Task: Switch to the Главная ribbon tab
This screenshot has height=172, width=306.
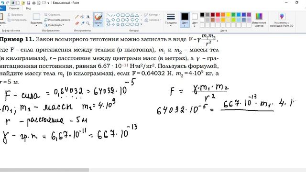Action: point(14,9)
